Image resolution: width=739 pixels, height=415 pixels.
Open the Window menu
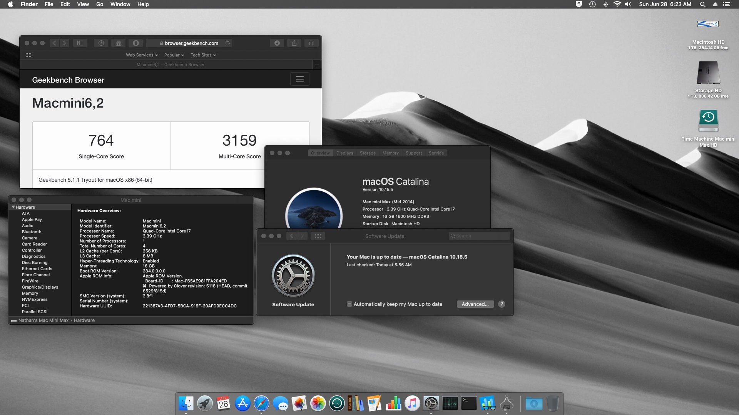coord(120,4)
